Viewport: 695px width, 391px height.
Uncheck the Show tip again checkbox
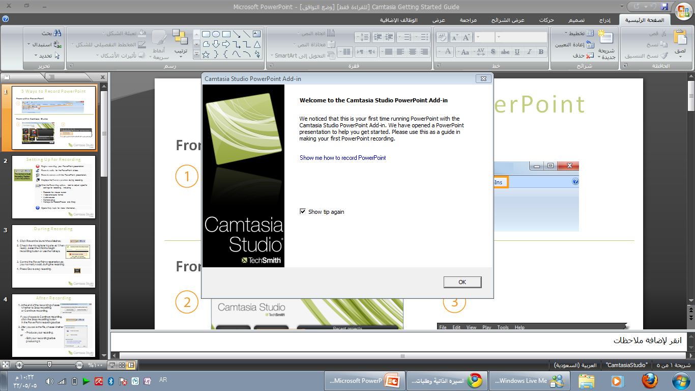click(x=303, y=212)
